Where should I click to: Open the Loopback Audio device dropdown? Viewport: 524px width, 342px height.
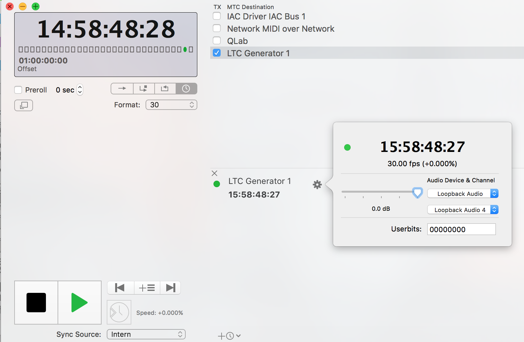pos(463,194)
